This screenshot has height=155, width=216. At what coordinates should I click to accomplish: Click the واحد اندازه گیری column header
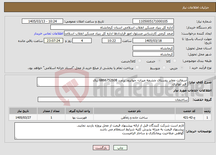point(79,111)
